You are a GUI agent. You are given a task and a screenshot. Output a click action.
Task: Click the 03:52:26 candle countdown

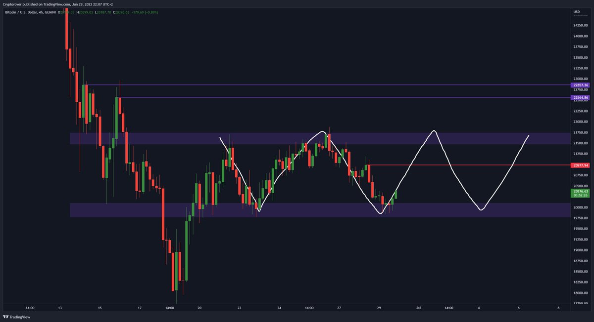click(580, 196)
